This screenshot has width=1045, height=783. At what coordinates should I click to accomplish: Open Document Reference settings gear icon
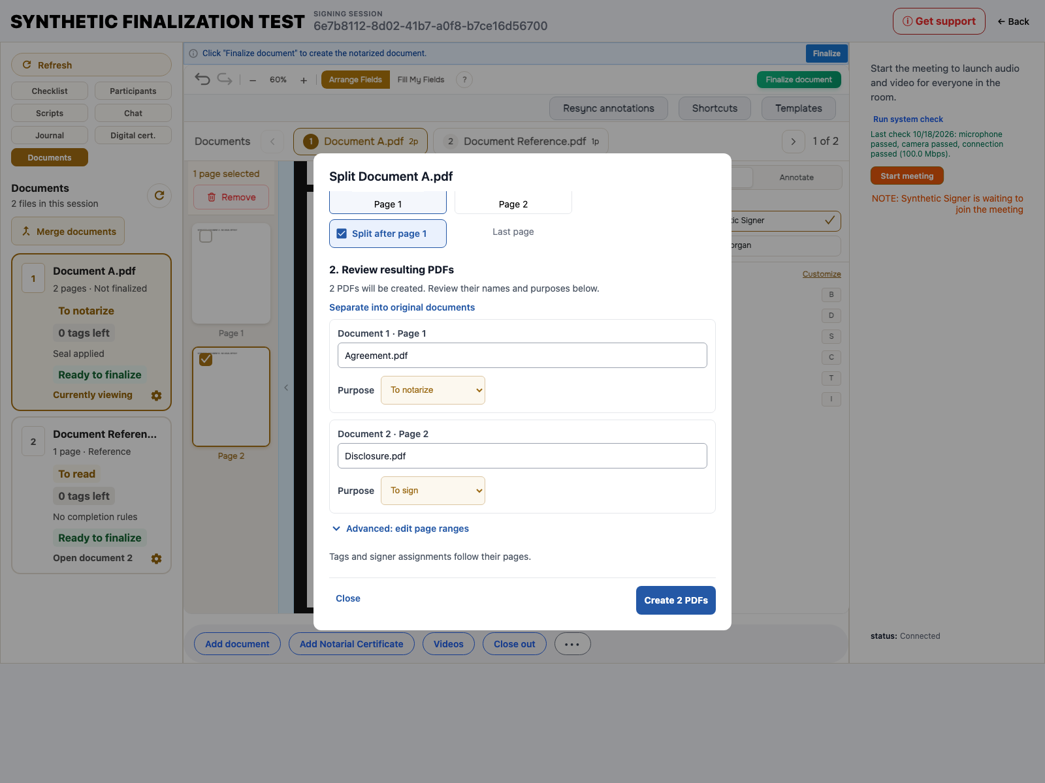[156, 559]
